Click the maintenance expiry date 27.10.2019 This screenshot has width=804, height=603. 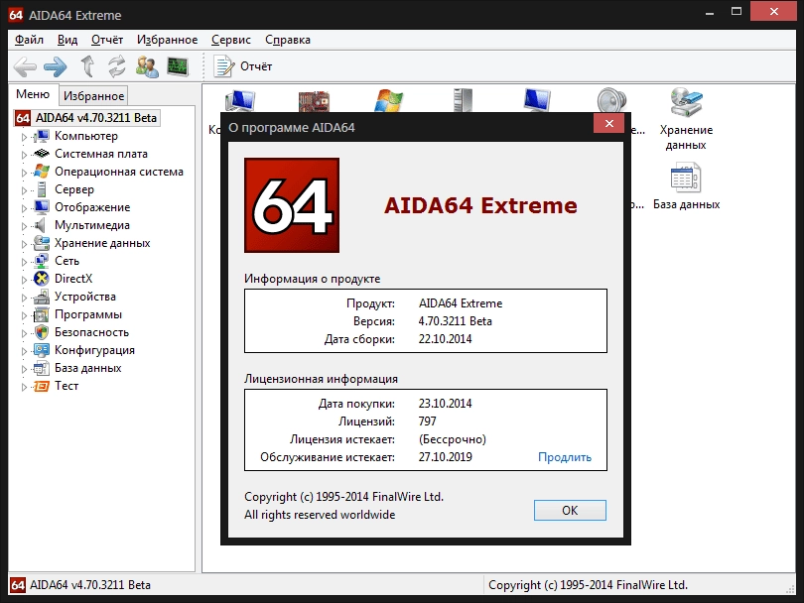tap(445, 457)
